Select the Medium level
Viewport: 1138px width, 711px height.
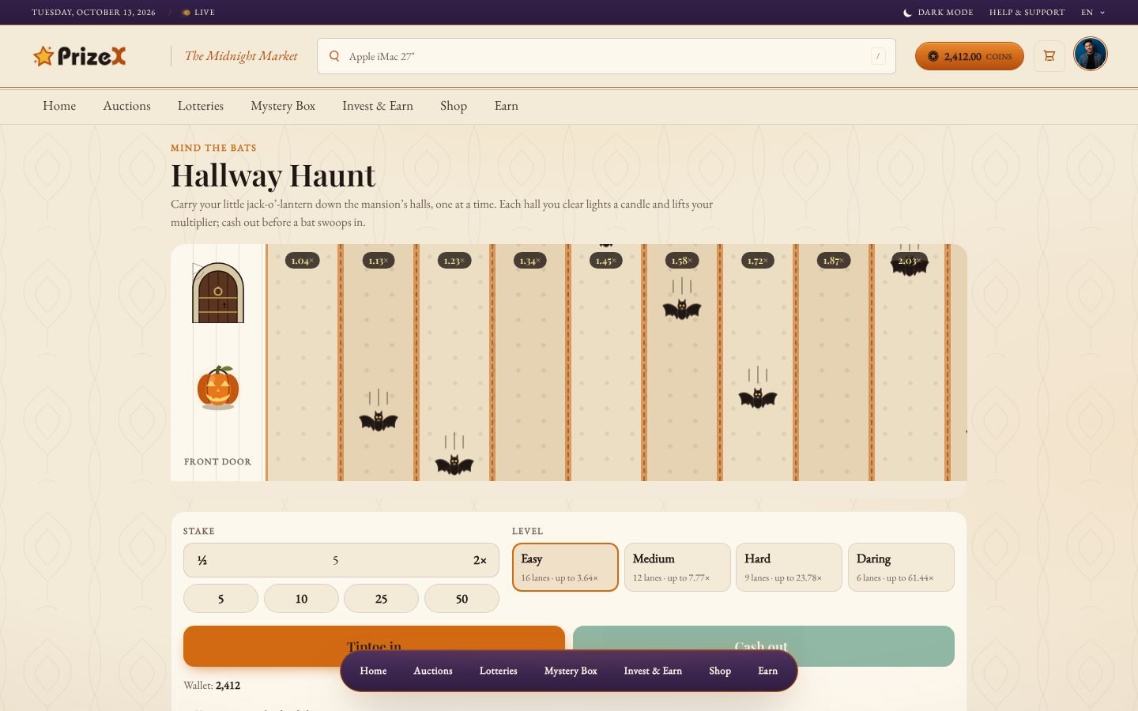pyautogui.click(x=677, y=567)
